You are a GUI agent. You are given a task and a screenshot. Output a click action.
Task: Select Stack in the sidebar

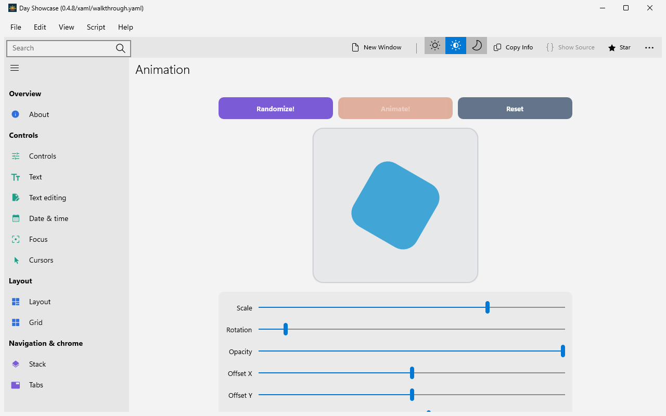click(67, 364)
